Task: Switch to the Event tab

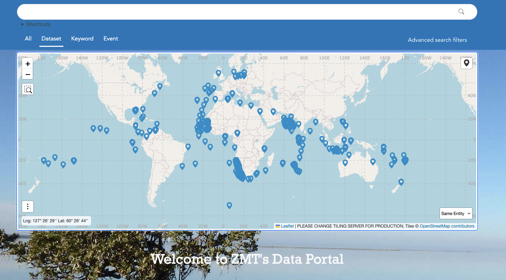Action: pos(111,39)
